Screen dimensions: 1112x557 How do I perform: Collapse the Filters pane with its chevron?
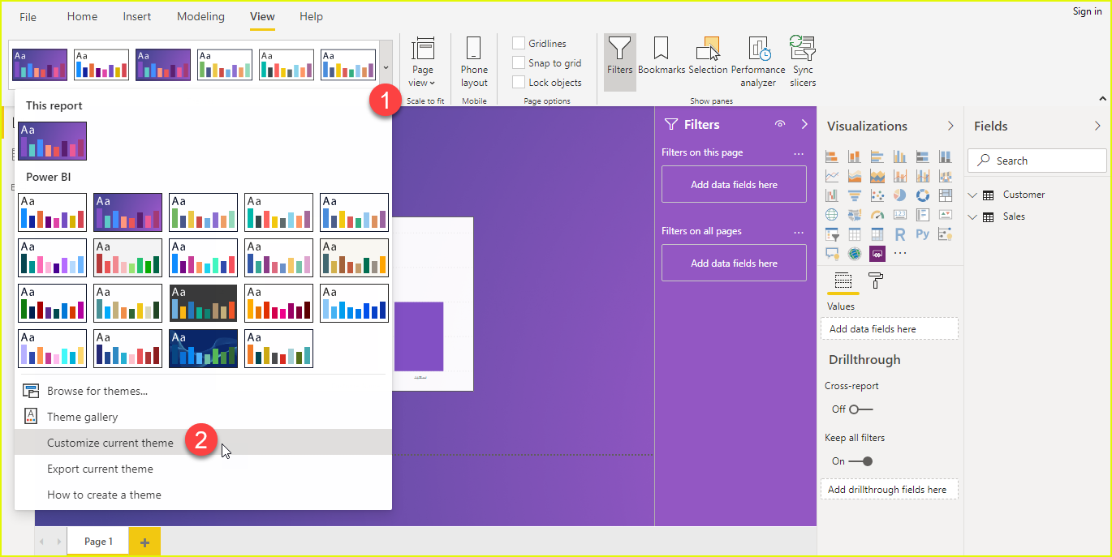click(x=804, y=124)
